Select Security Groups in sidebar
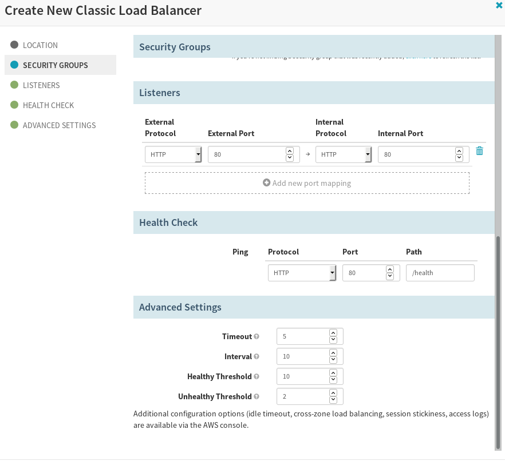The height and width of the screenshot is (461, 505). 60,65
